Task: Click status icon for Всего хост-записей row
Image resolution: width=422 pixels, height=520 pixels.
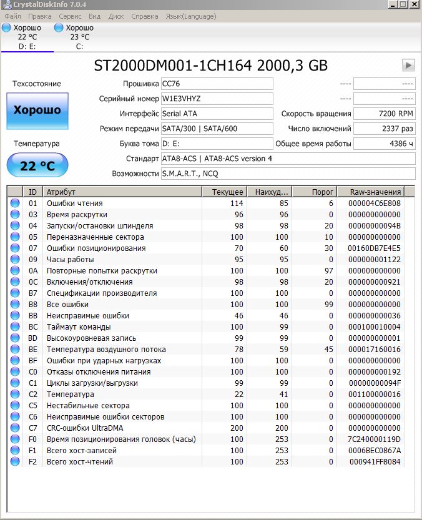Action: pos(15,450)
